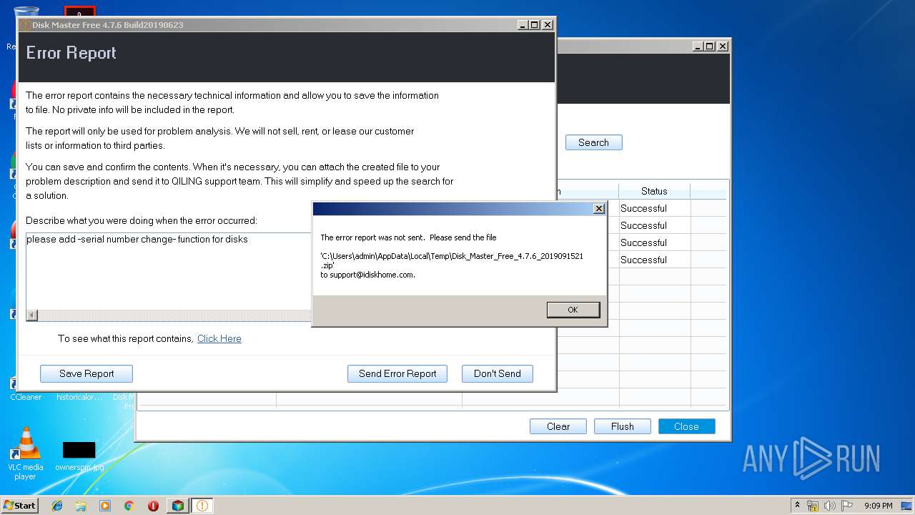Close the message box with its X button

(x=599, y=208)
